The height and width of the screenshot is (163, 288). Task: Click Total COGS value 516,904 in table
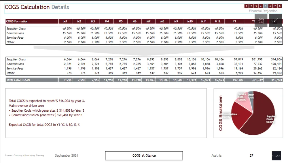276,80
